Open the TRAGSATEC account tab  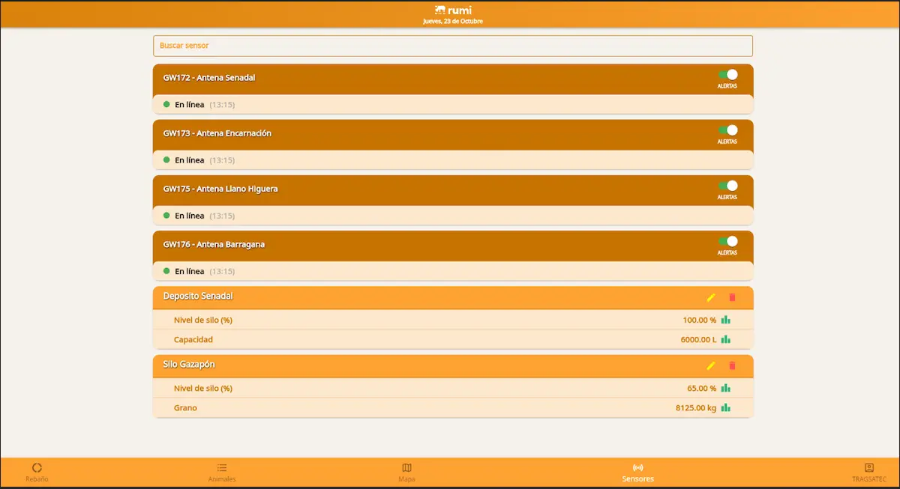tap(869, 473)
